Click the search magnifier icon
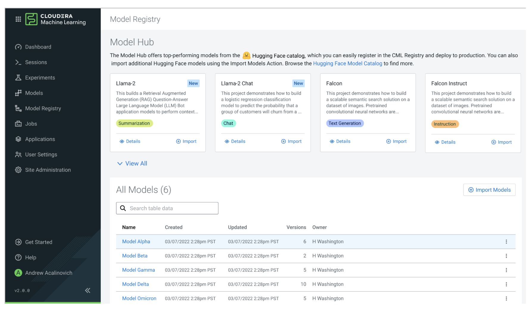 123,208
